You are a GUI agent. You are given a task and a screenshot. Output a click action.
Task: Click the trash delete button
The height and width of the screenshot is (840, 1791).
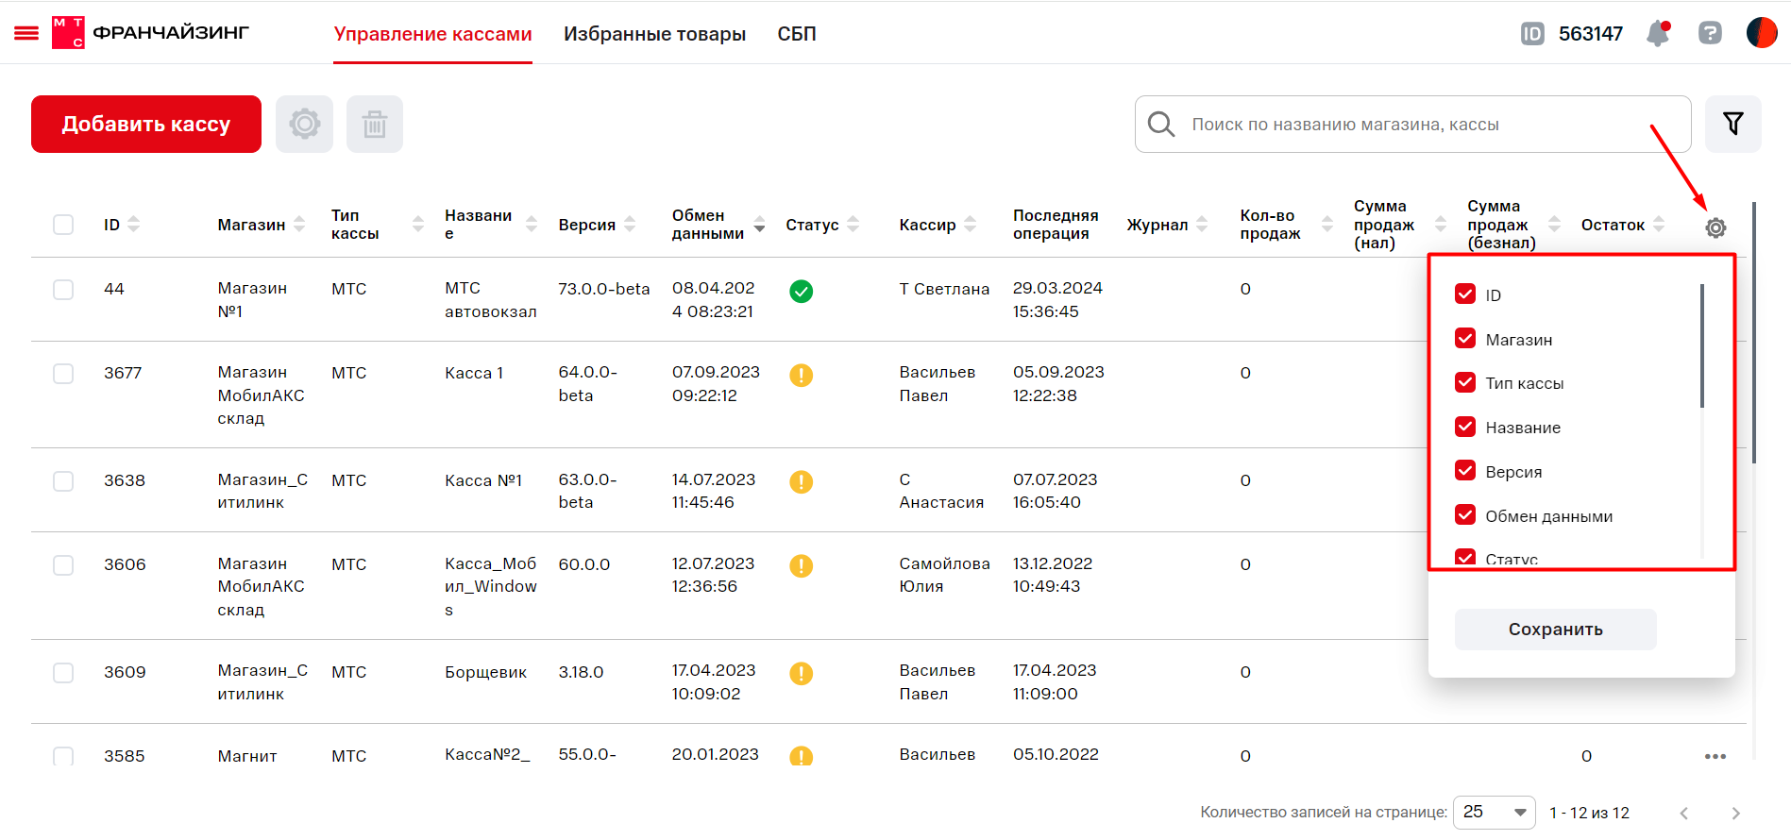(375, 124)
